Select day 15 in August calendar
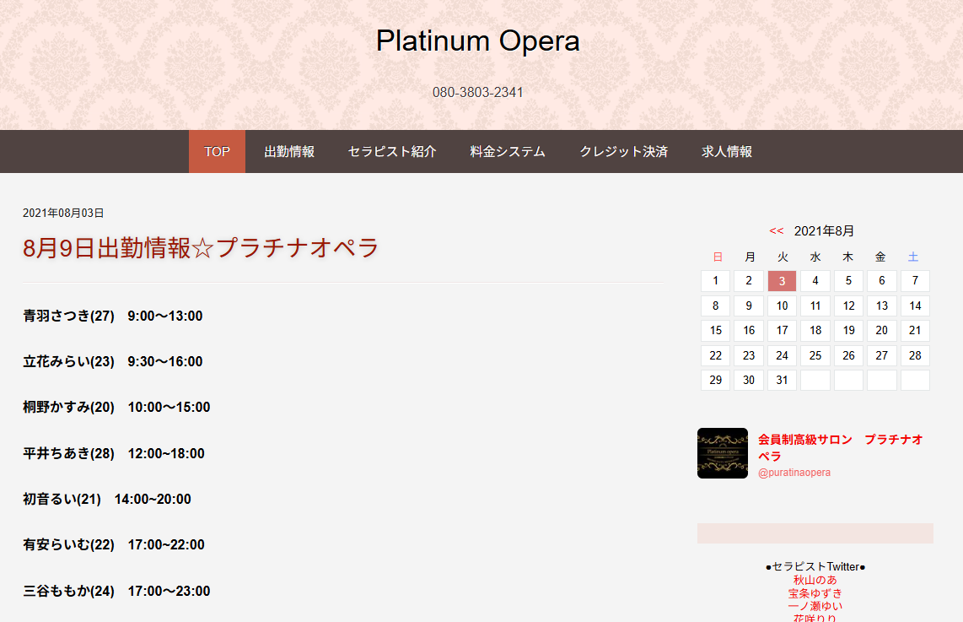Screen dimensions: 963x622 [715, 331]
